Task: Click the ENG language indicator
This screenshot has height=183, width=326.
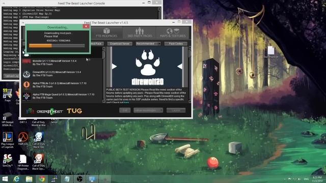Action: pyautogui.click(x=306, y=179)
